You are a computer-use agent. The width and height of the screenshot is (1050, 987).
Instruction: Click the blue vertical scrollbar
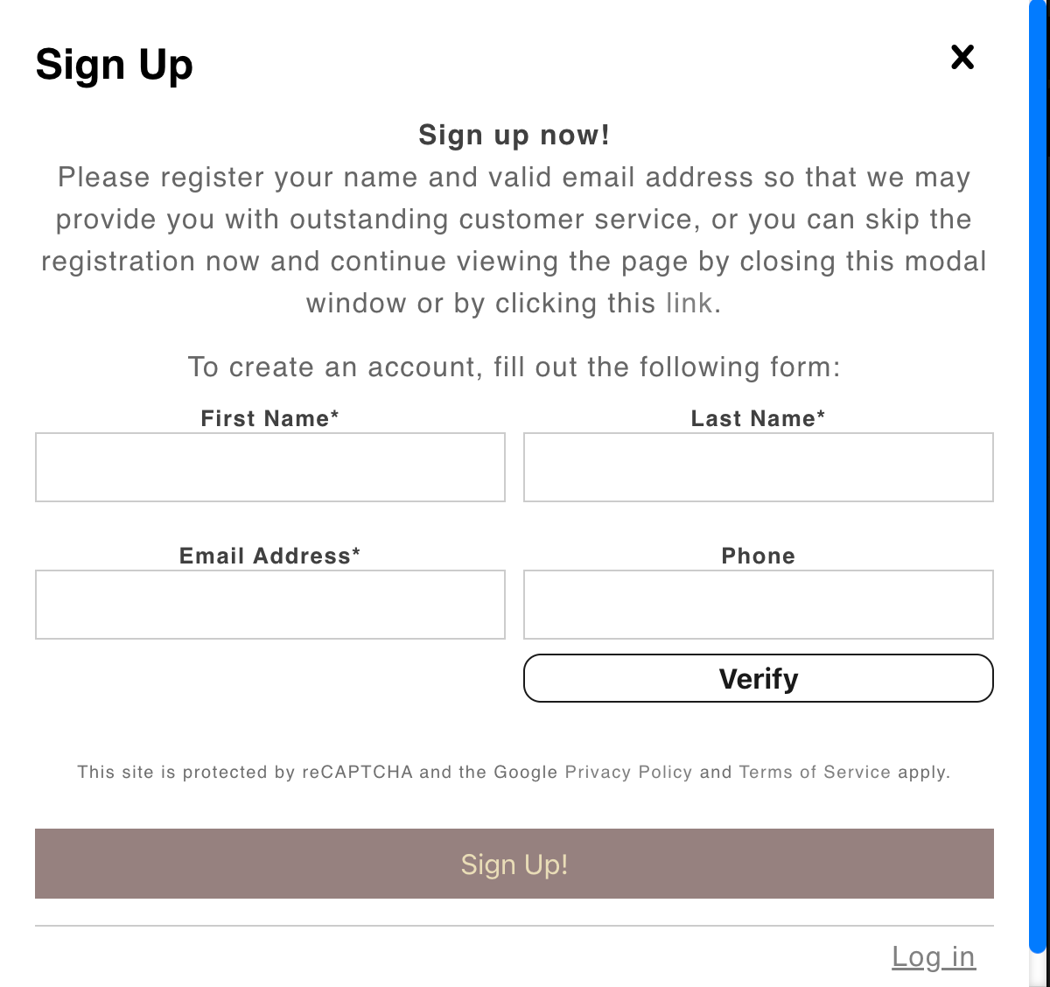coord(1038,472)
